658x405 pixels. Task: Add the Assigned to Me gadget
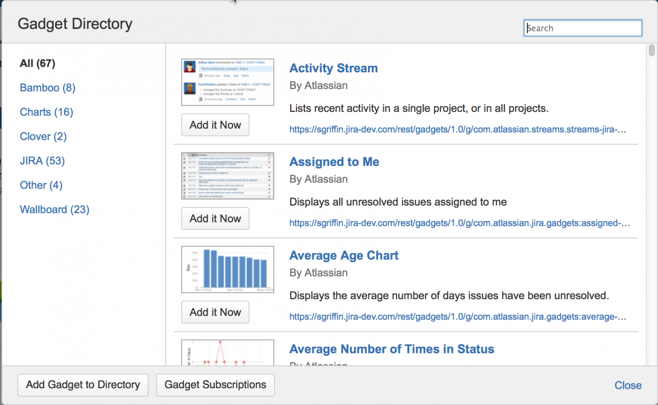point(215,219)
